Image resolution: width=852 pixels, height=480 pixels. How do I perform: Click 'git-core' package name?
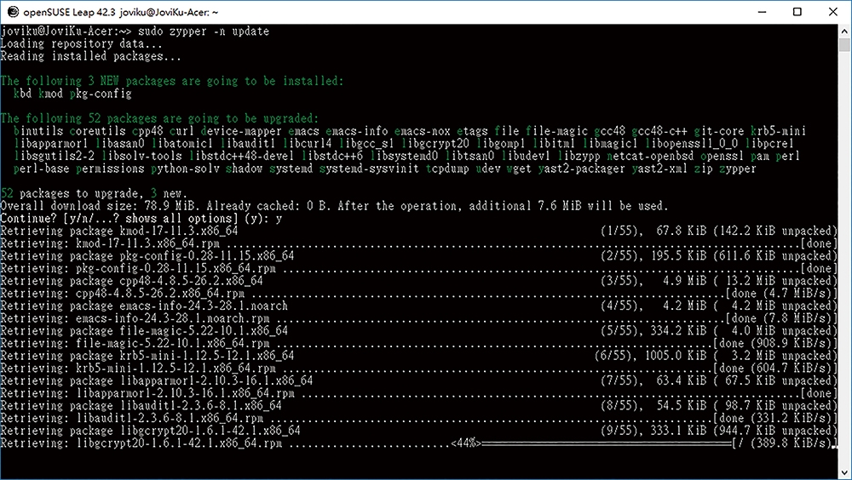(x=719, y=131)
